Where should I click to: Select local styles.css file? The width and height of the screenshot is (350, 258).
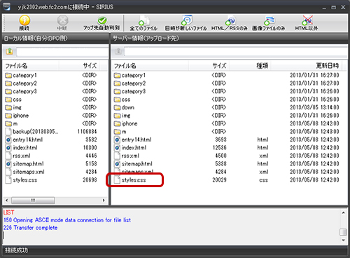[21, 180]
